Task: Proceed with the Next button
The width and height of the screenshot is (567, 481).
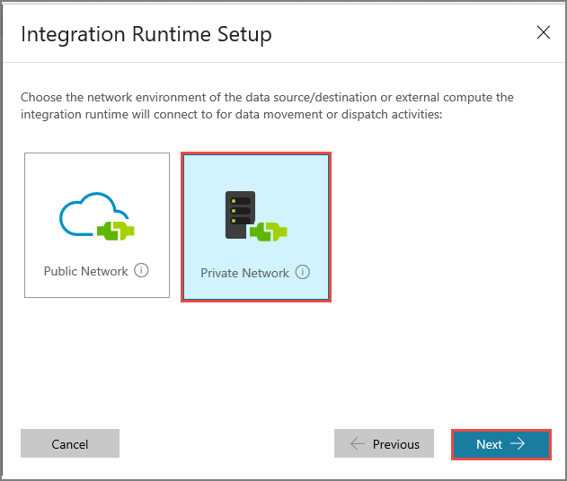Action: coord(501,444)
